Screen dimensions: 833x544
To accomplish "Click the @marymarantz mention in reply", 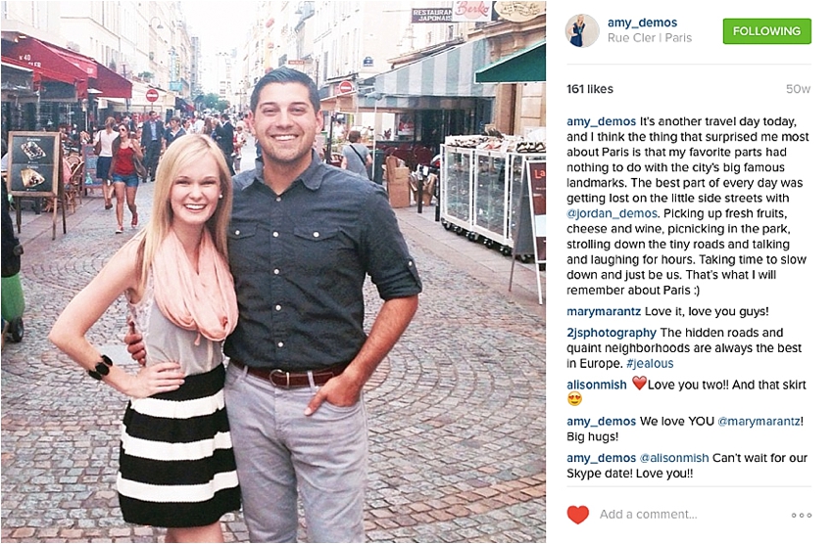I will (759, 422).
